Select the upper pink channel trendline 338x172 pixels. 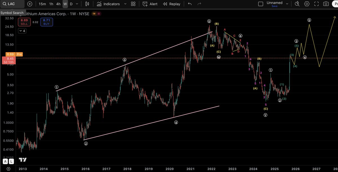[x=135, y=61]
